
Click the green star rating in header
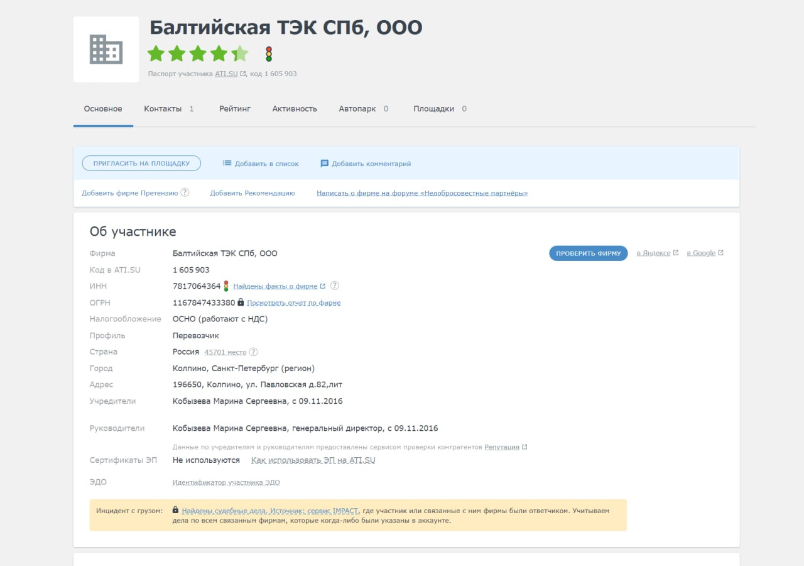198,54
